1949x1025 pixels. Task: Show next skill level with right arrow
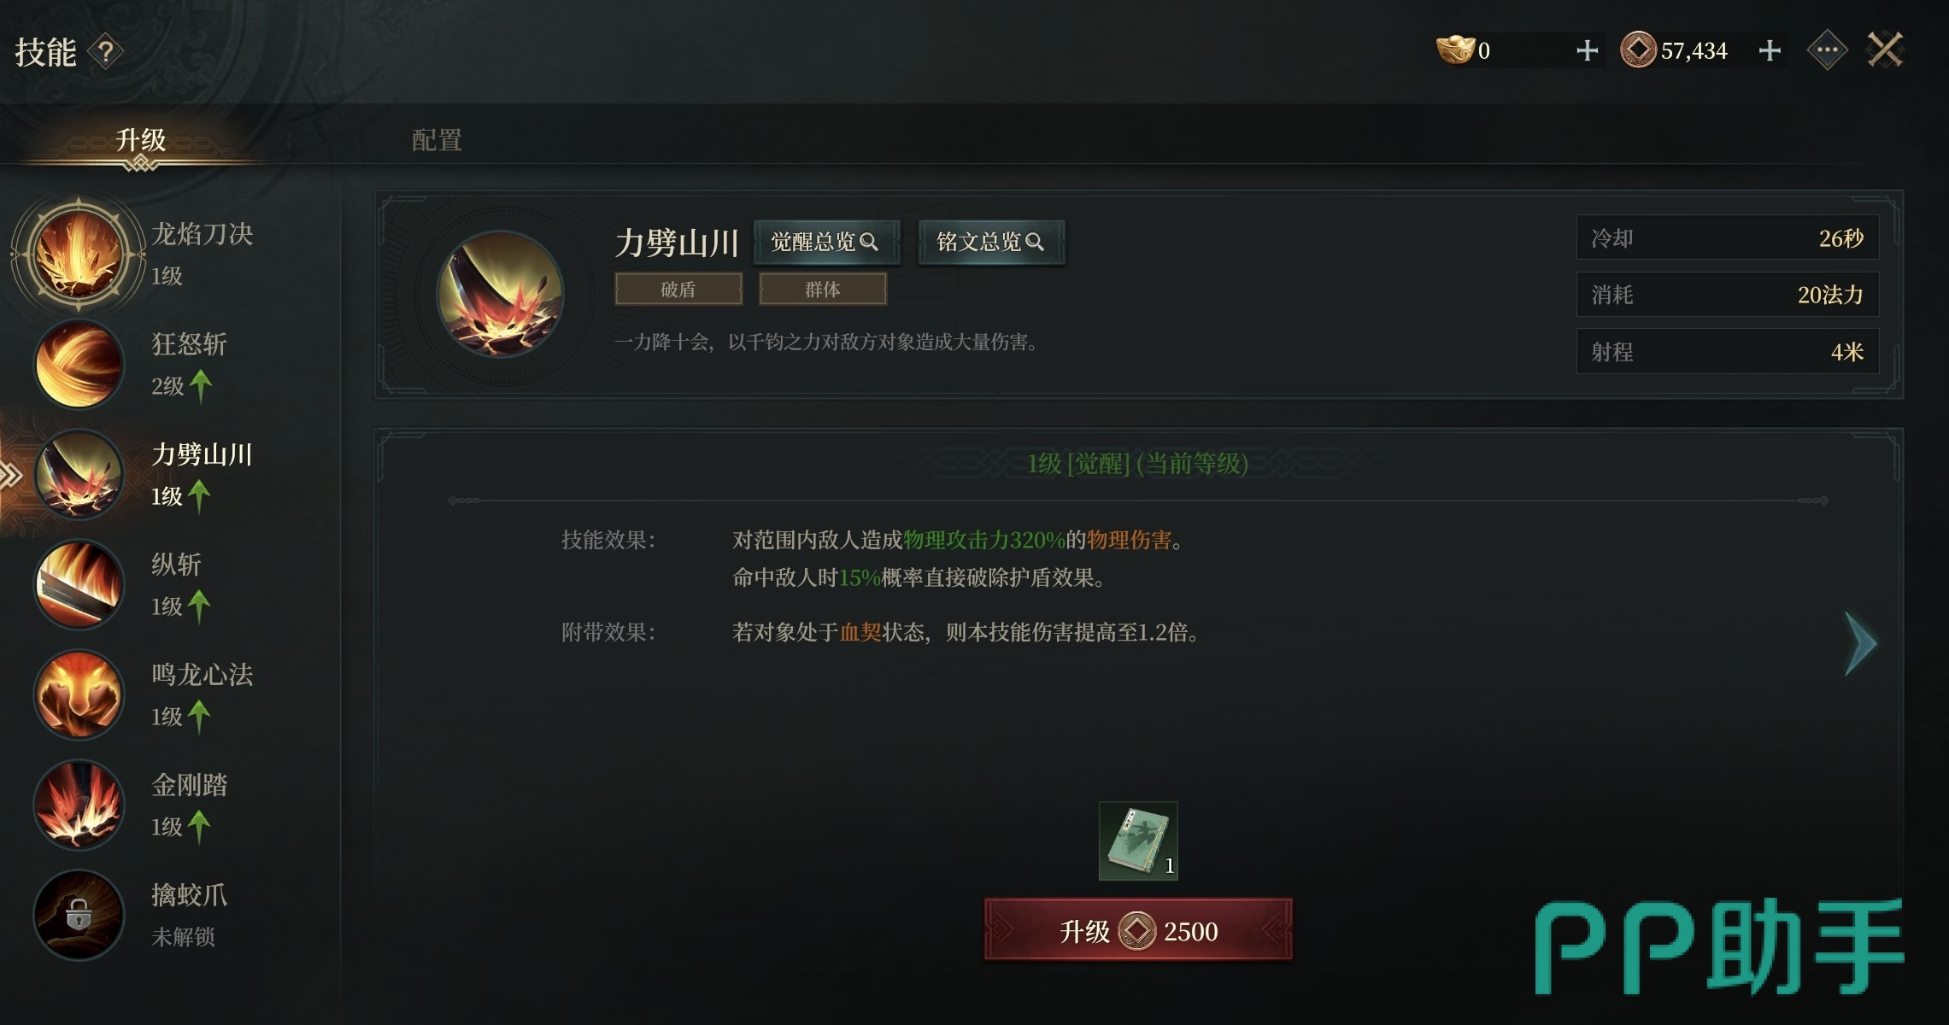click(1860, 644)
